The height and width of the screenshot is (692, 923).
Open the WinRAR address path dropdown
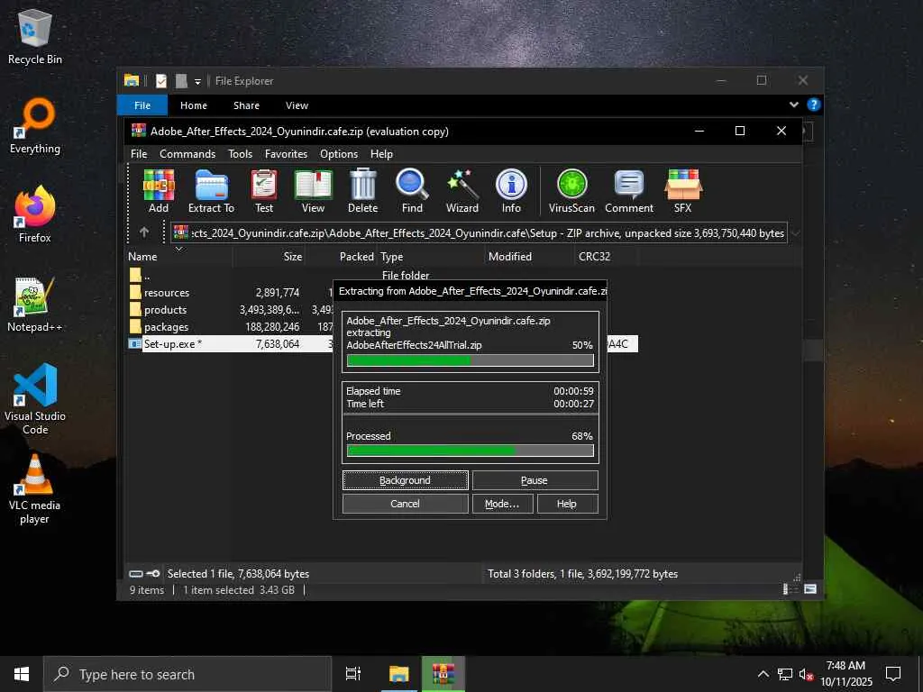tap(795, 233)
